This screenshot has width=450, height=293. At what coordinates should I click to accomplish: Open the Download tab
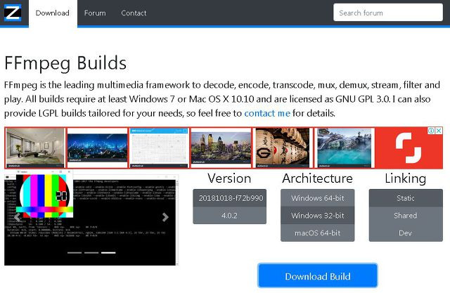[x=53, y=13]
